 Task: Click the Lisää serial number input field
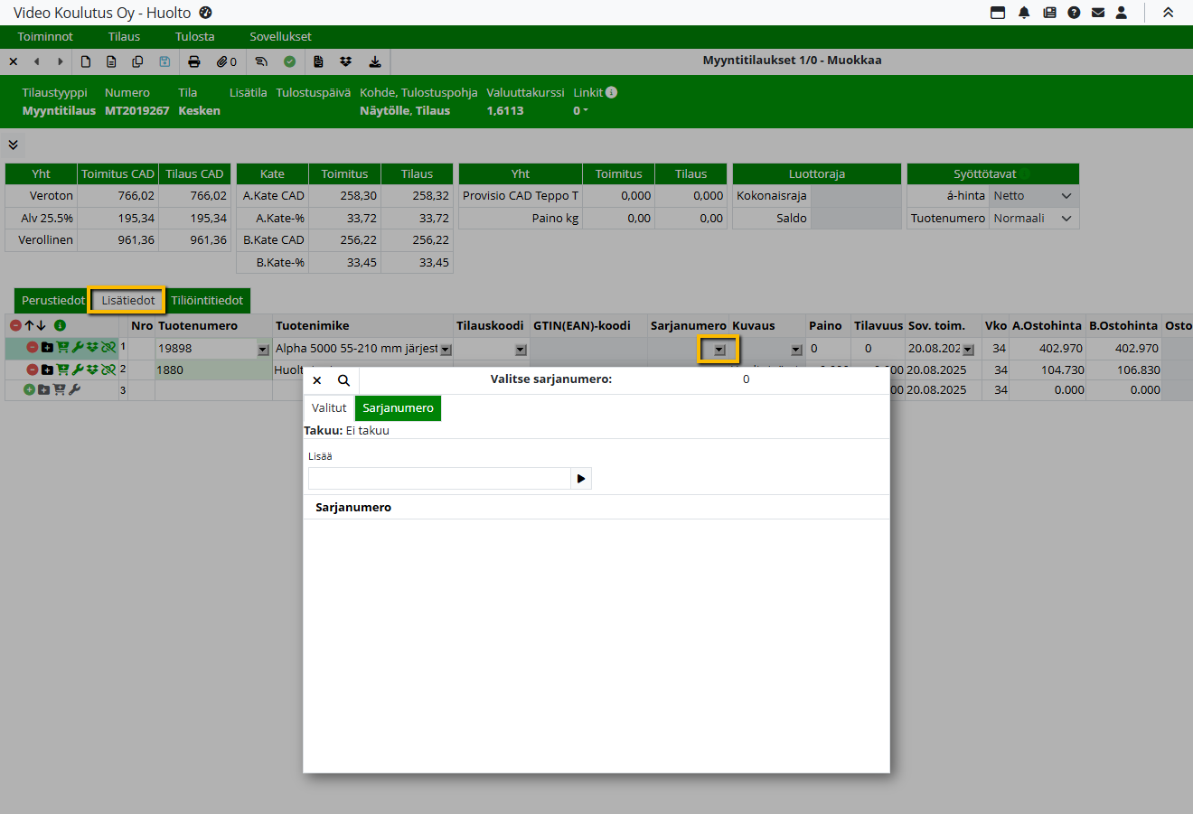point(439,479)
